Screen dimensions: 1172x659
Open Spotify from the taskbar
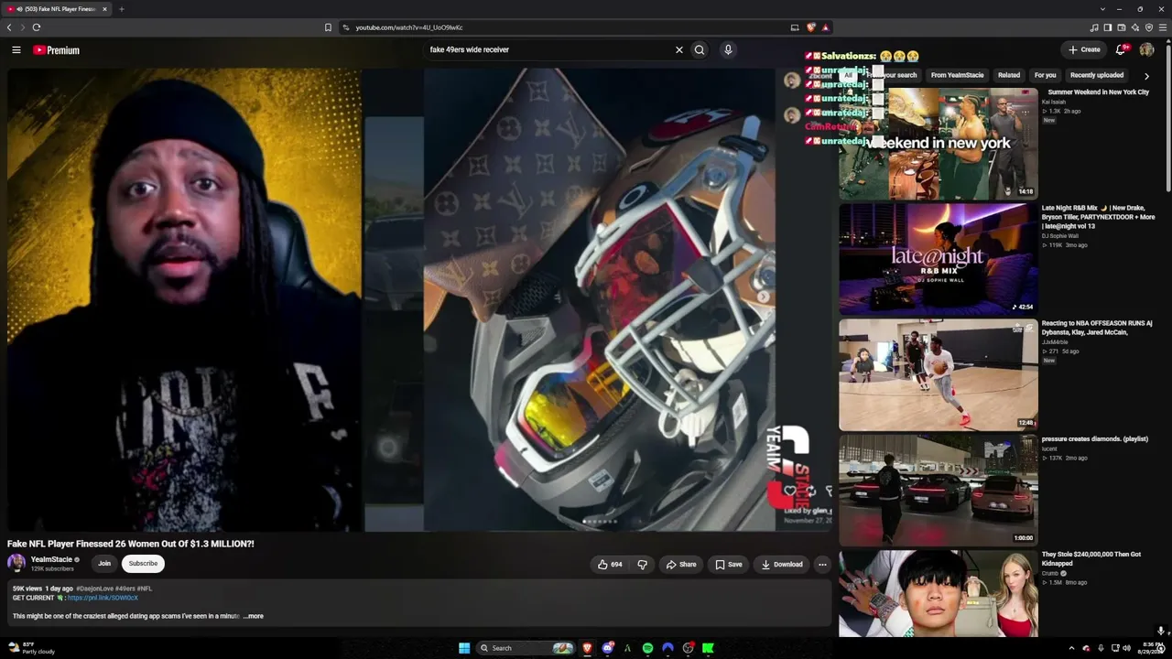coord(647,648)
